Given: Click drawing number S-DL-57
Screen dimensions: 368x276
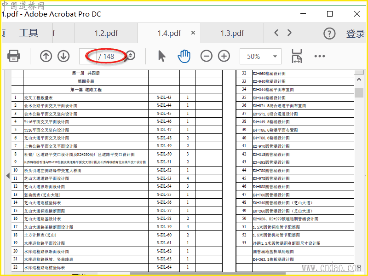Looking at the screenshot, I should (164, 211).
